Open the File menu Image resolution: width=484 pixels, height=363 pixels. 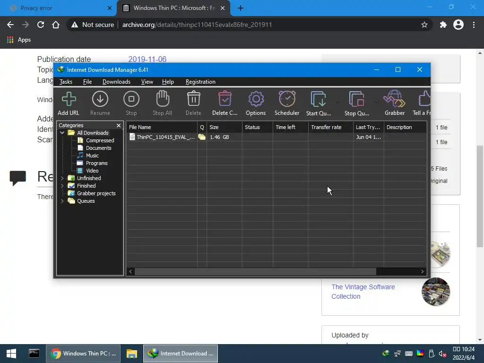[87, 82]
